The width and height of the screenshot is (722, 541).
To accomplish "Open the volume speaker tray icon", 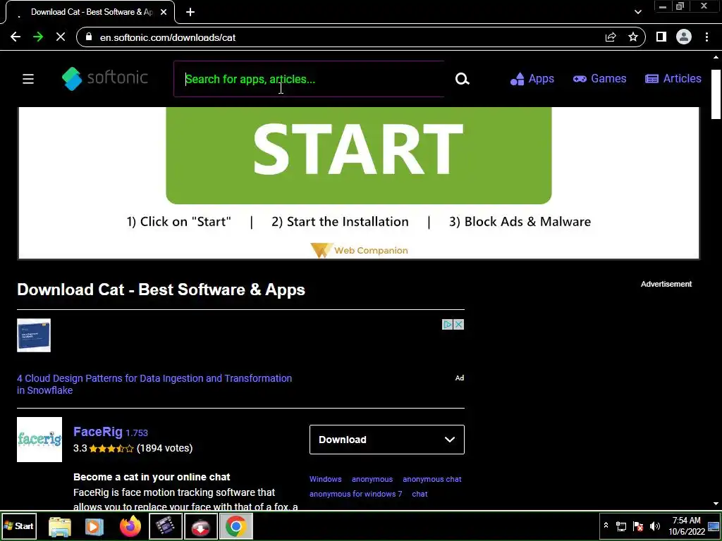I will point(655,526).
